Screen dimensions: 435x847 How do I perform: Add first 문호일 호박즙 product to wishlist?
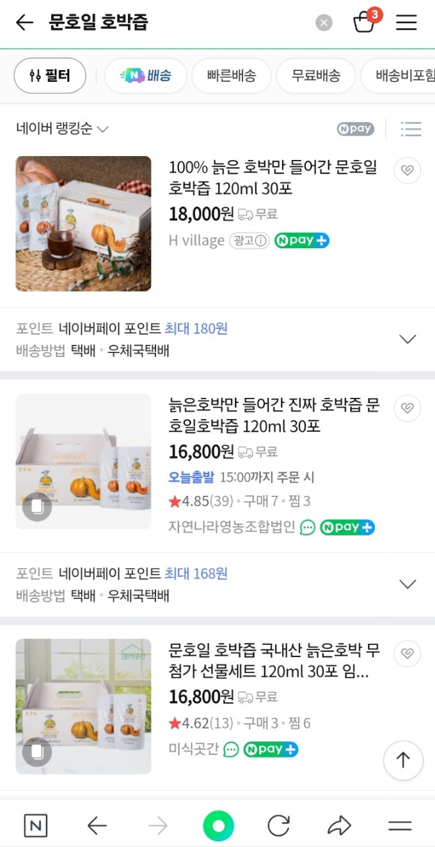pyautogui.click(x=407, y=170)
